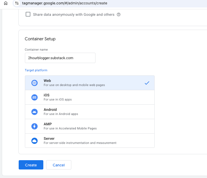Click 'For use in Android apps' text
This screenshot has height=178, width=207.
click(x=61, y=114)
